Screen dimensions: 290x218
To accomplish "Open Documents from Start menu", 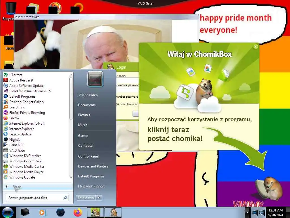I will coord(87,105).
